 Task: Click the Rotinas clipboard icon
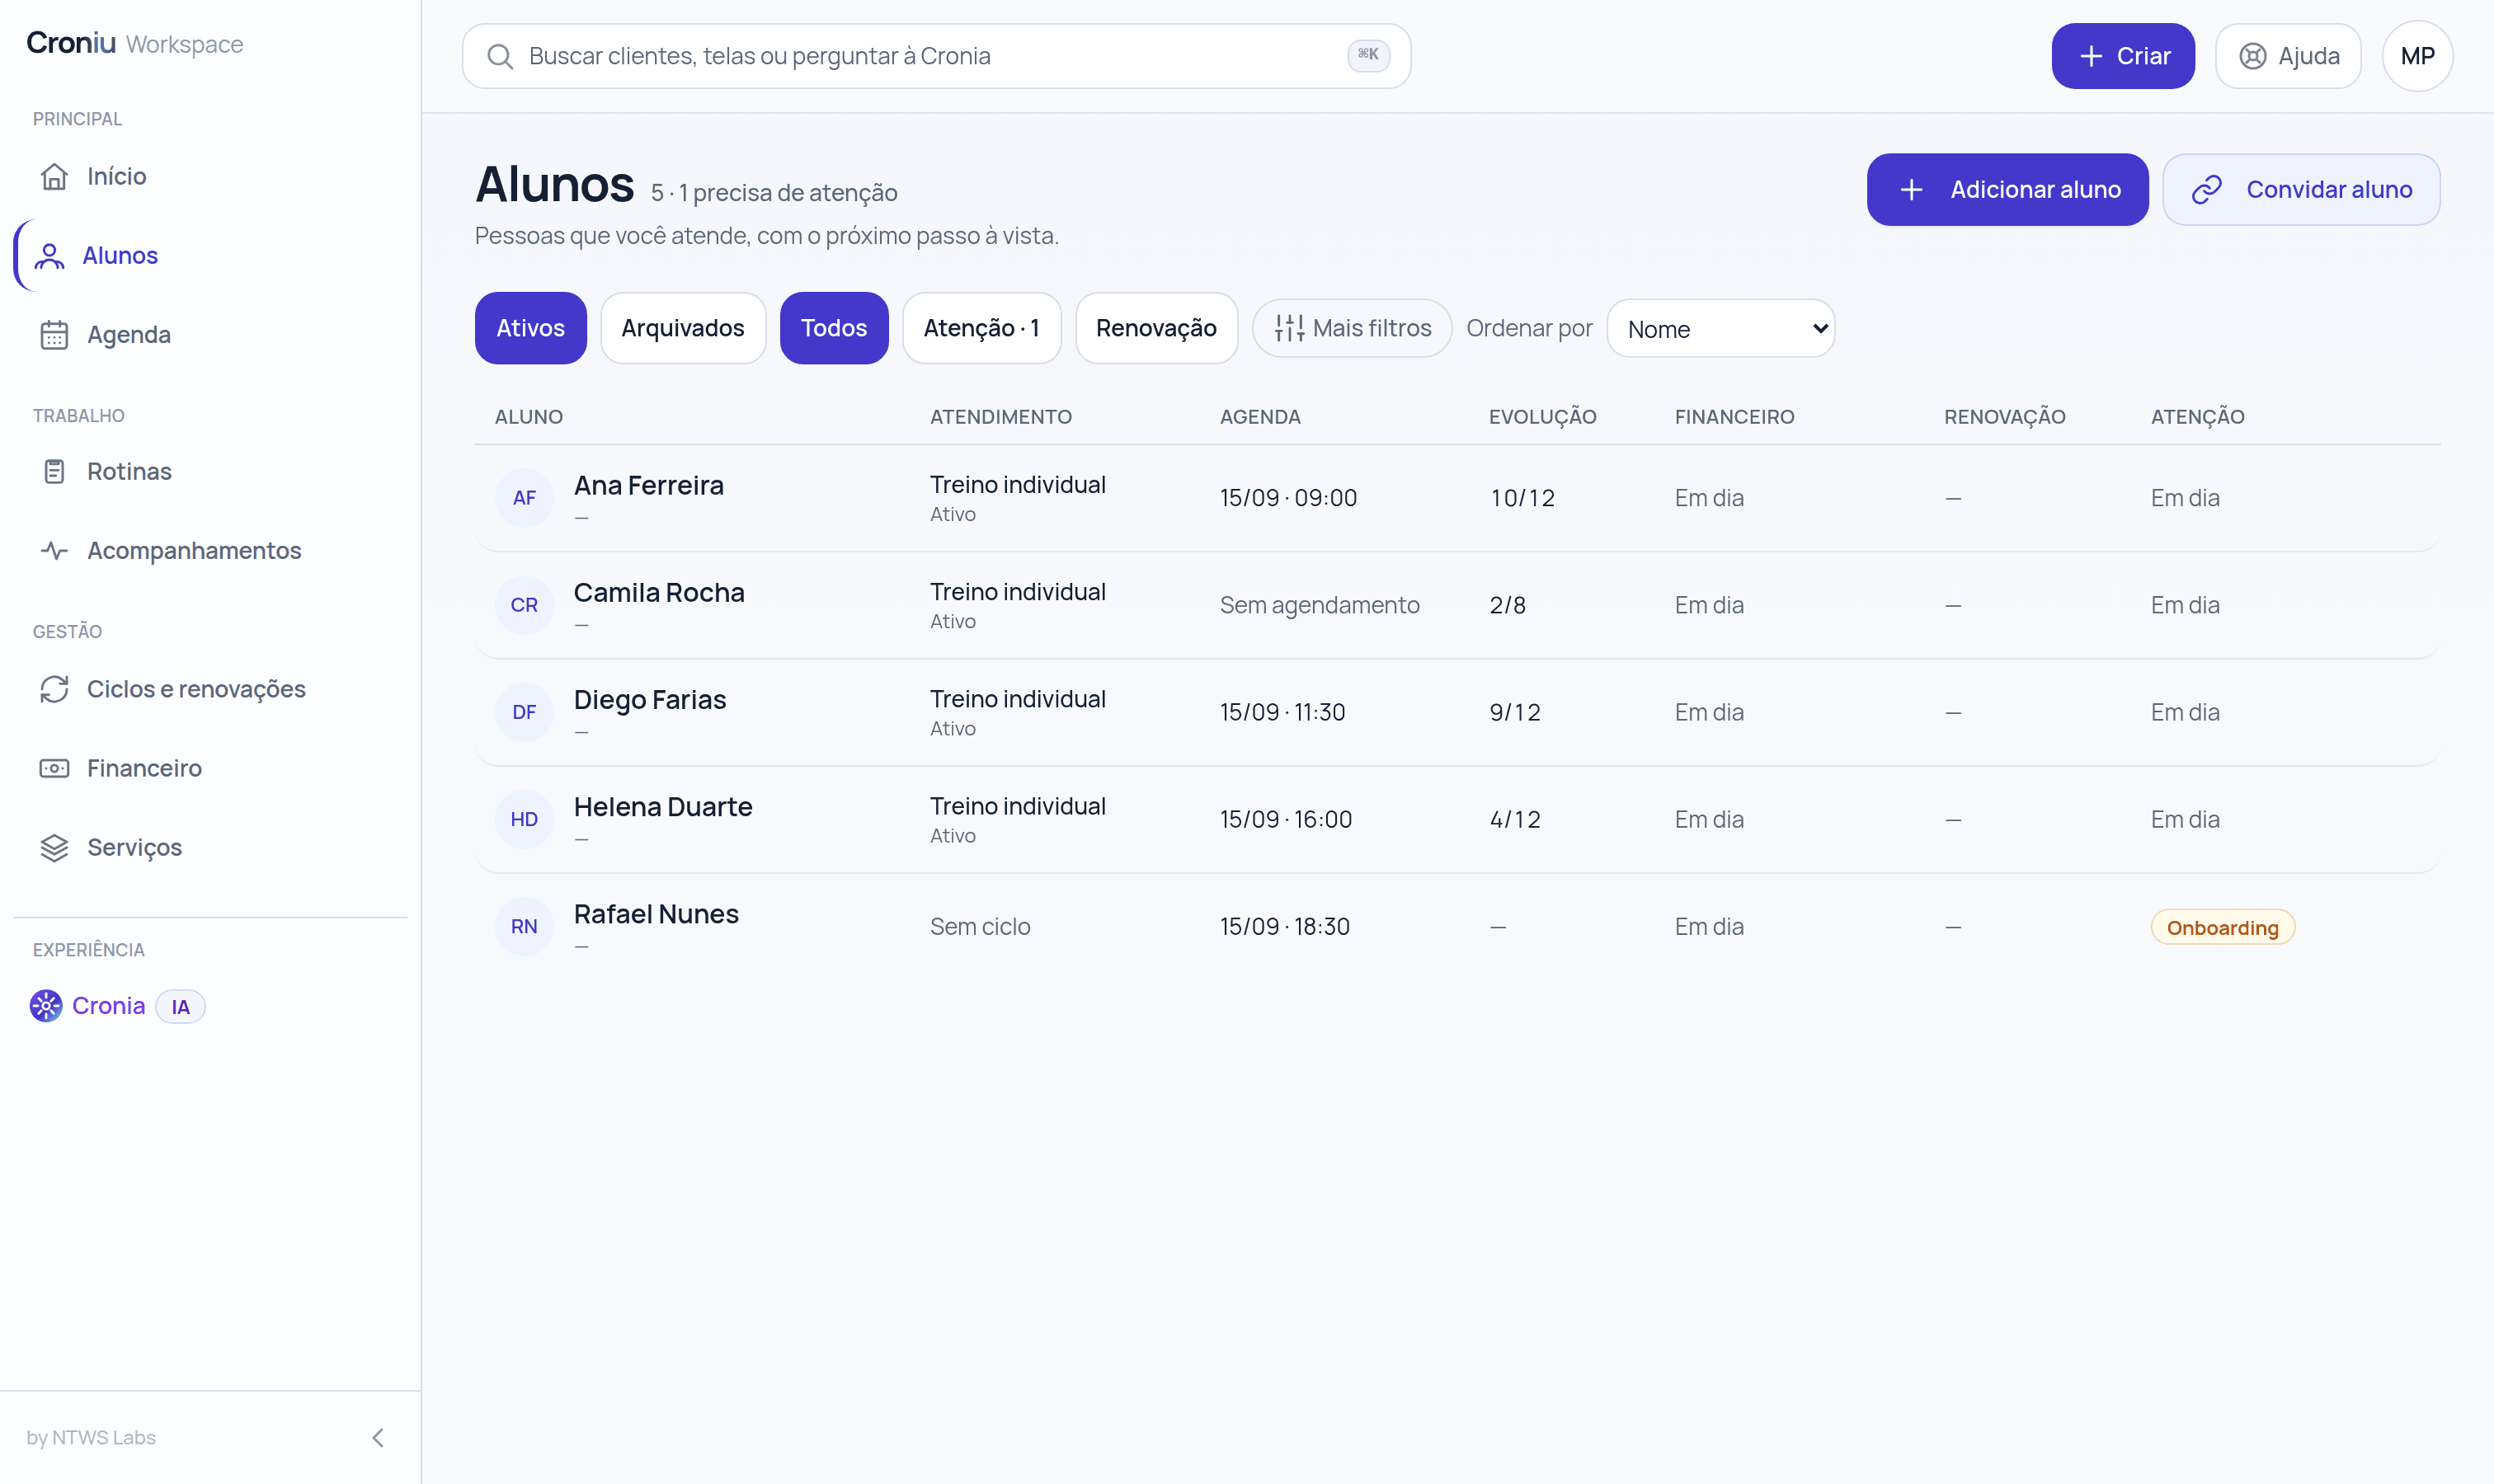click(54, 471)
